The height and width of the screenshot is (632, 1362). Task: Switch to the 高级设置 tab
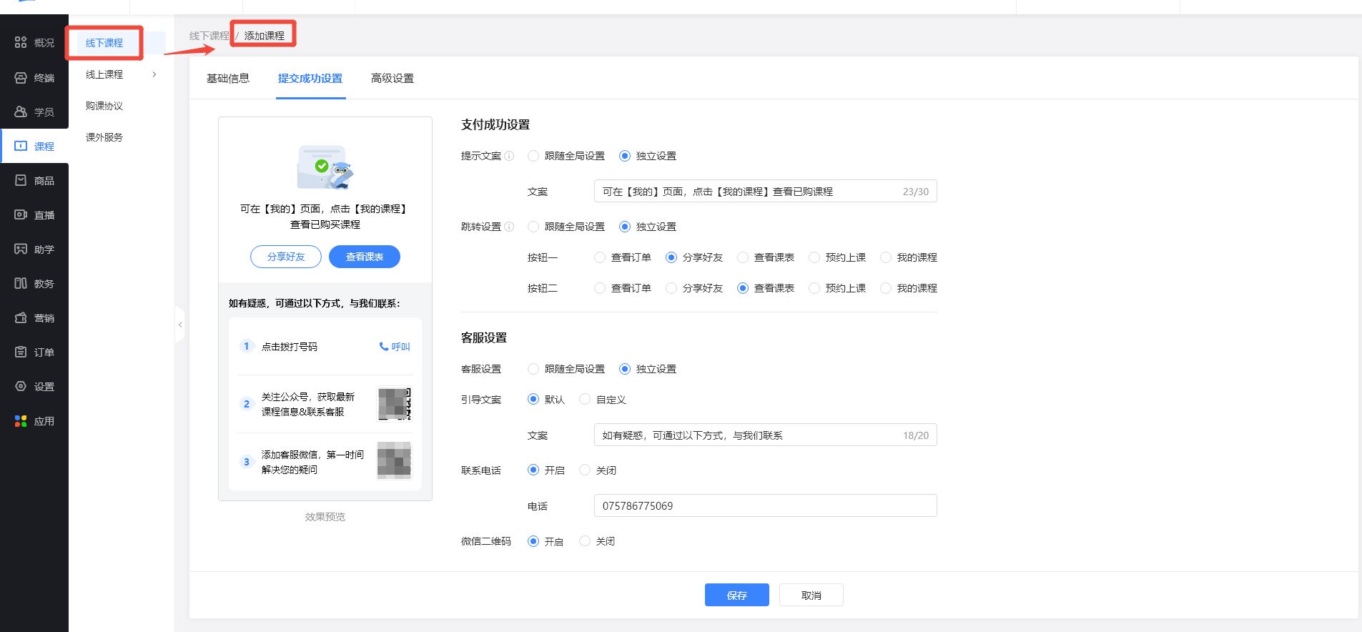tap(392, 79)
